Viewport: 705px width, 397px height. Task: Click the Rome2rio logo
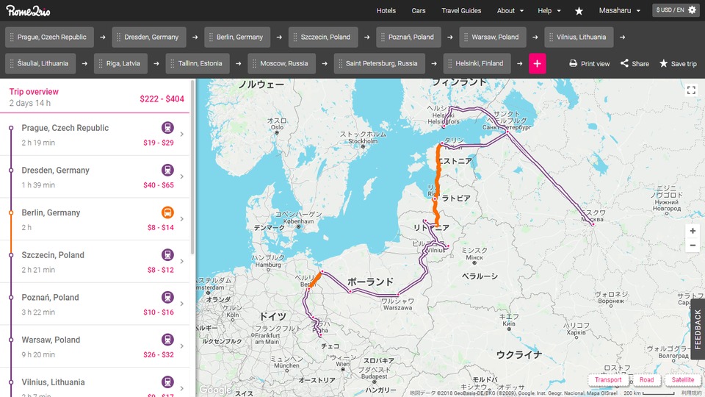point(28,10)
